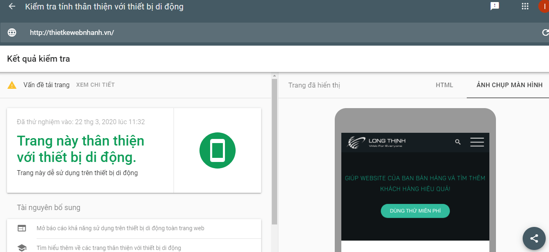549x252 pixels.
Task: Click the search magnifier in the phone preview
Action: [457, 142]
